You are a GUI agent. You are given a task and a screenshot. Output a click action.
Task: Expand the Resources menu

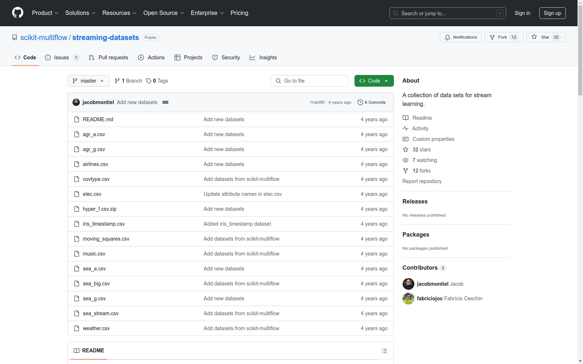[x=120, y=13]
